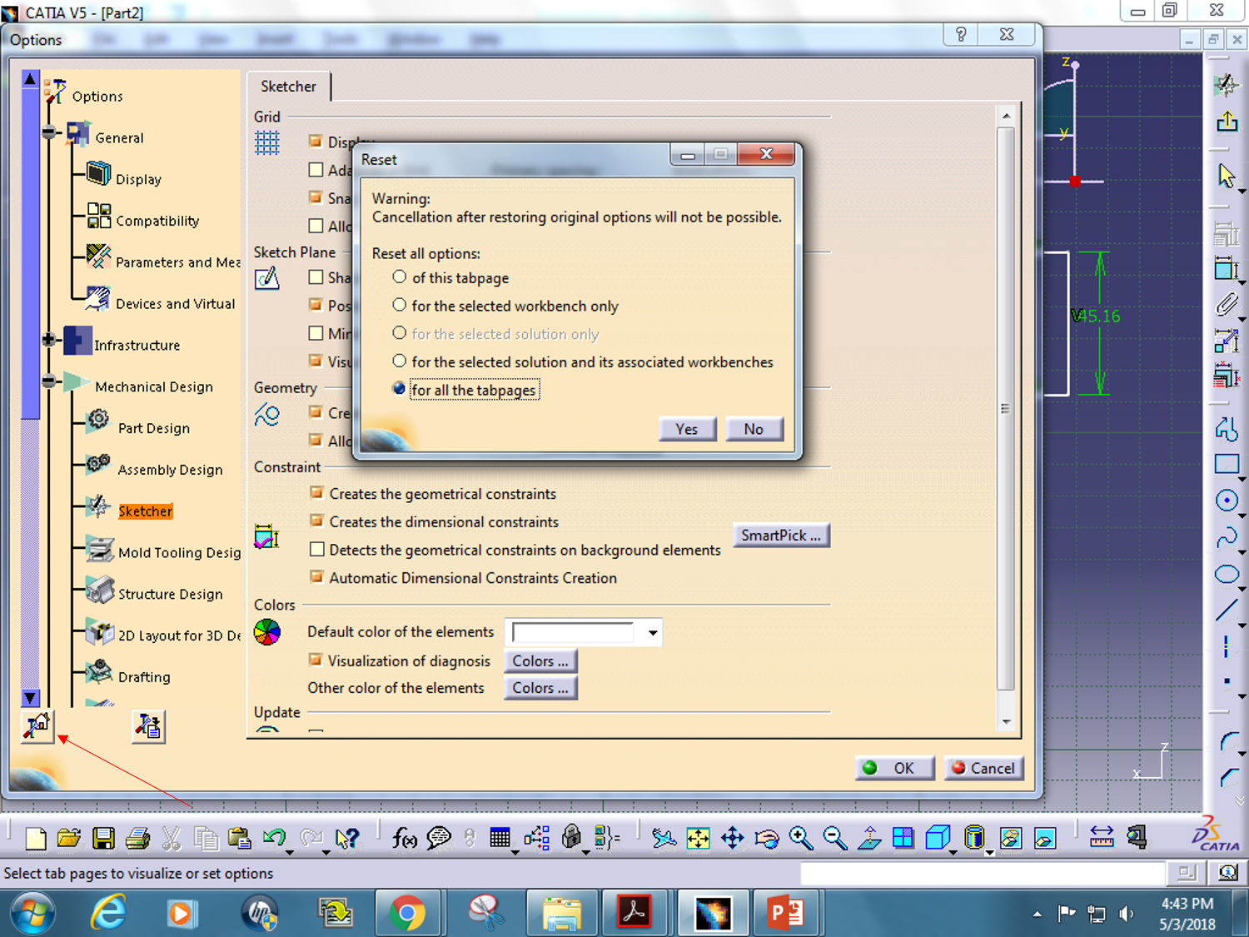Image resolution: width=1249 pixels, height=937 pixels.
Task: Open the SmartPick settings
Action: [781, 535]
